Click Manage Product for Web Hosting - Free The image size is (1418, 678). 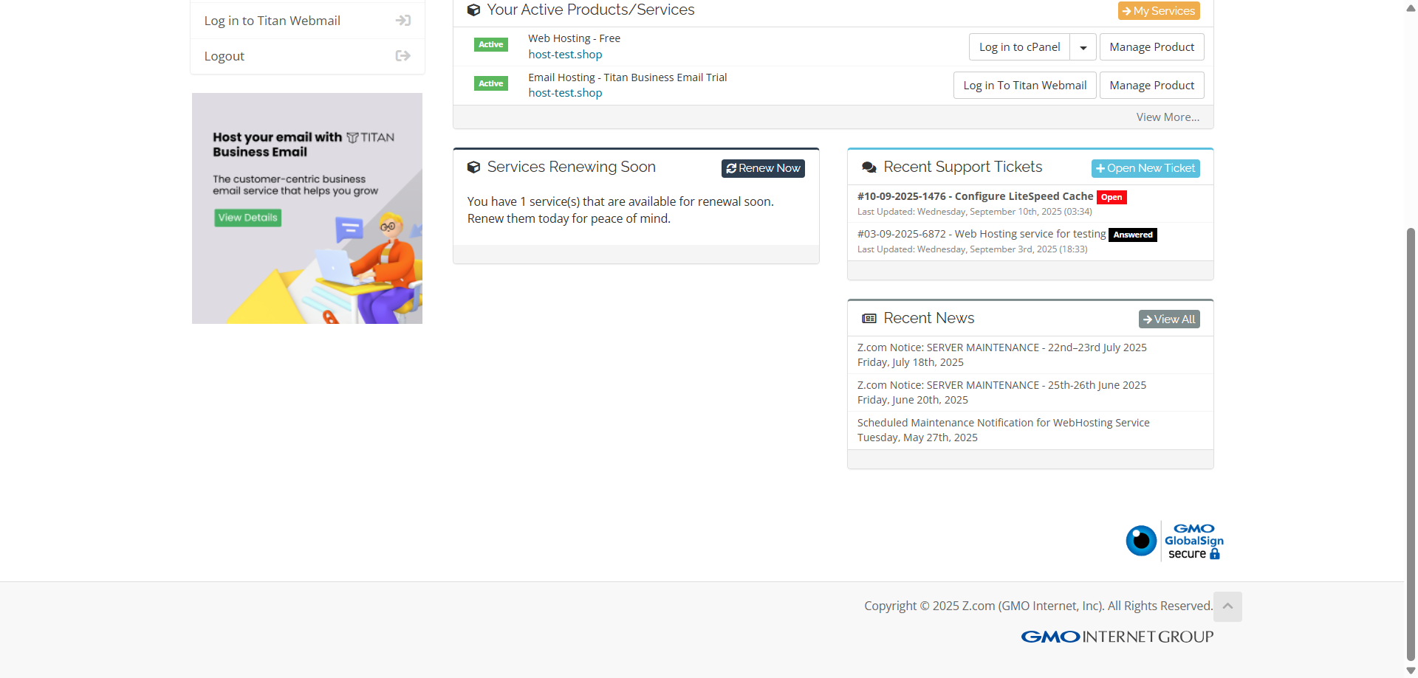(1151, 47)
